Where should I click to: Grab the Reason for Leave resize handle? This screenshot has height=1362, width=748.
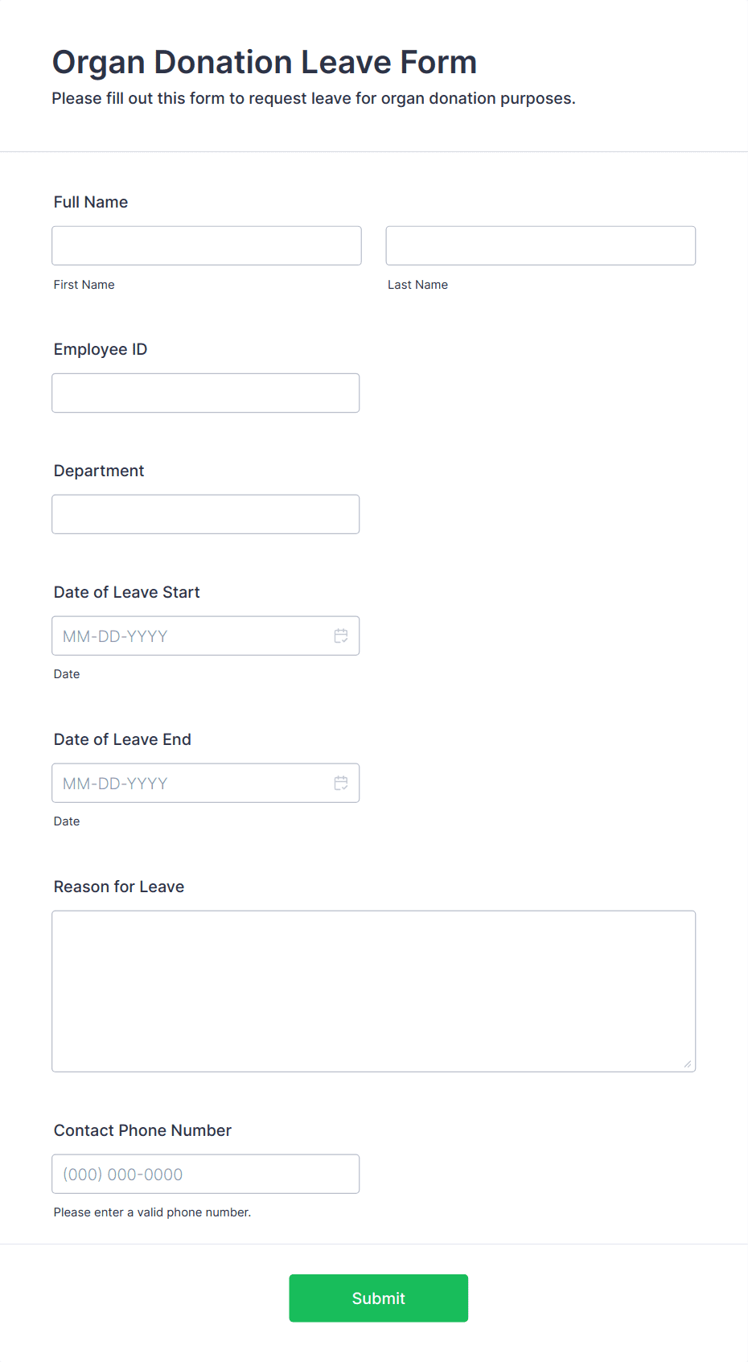688,1064
